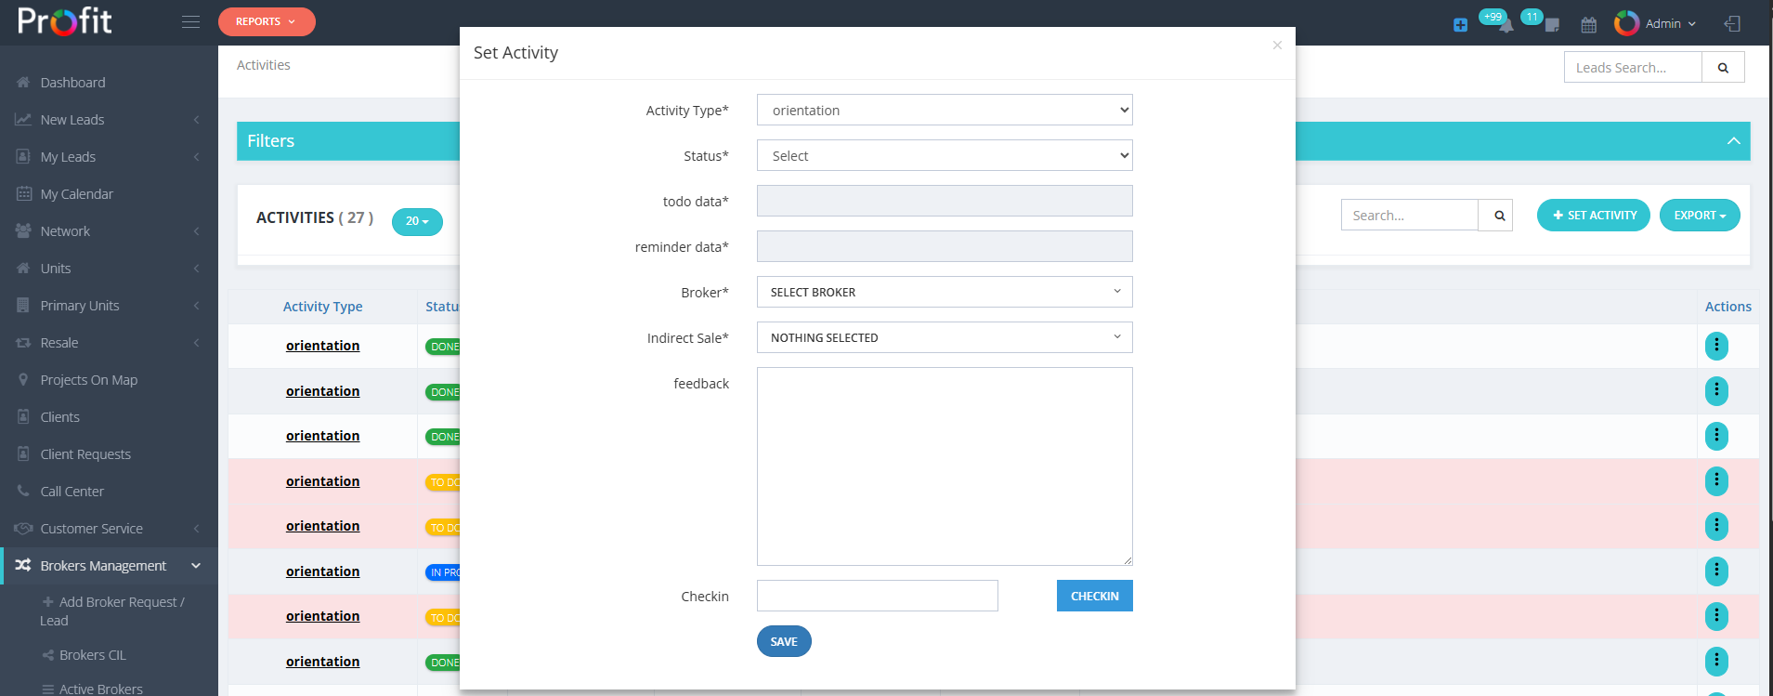The image size is (1773, 696).
Task: Open Indirect Sale Nothing Selected dropdown
Action: tap(945, 337)
